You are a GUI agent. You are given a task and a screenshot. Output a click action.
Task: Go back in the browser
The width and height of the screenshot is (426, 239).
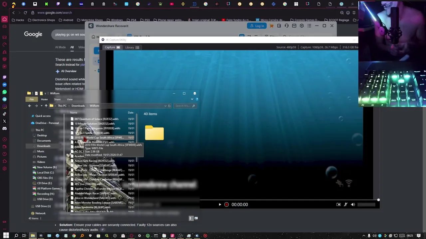pos(13,13)
